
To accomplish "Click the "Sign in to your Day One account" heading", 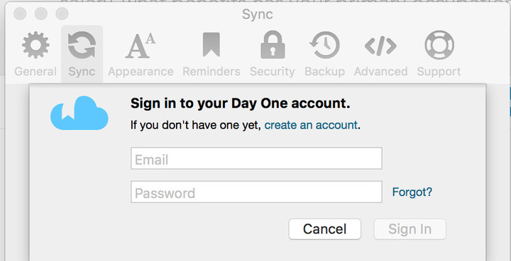I will click(240, 103).
